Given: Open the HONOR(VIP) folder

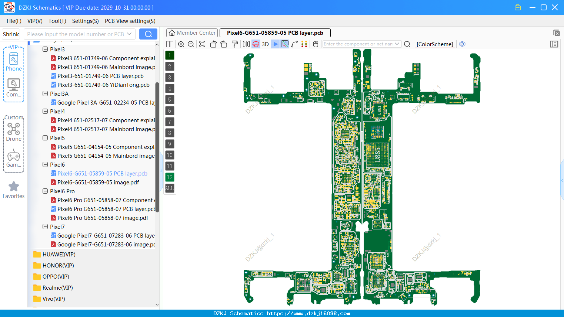Looking at the screenshot, I should click(54, 266).
